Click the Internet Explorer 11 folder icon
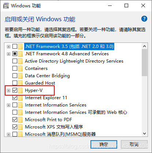 coord(21,98)
